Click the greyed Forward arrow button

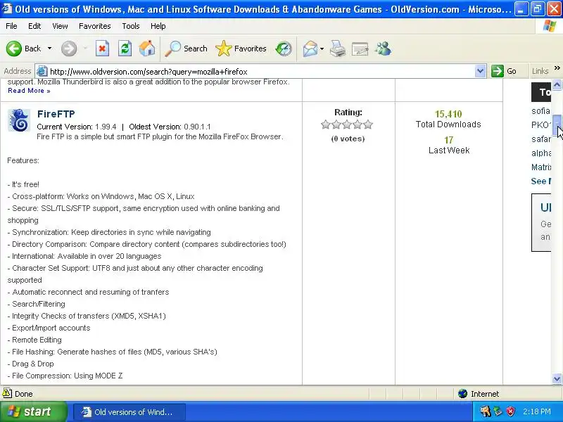[x=69, y=49]
